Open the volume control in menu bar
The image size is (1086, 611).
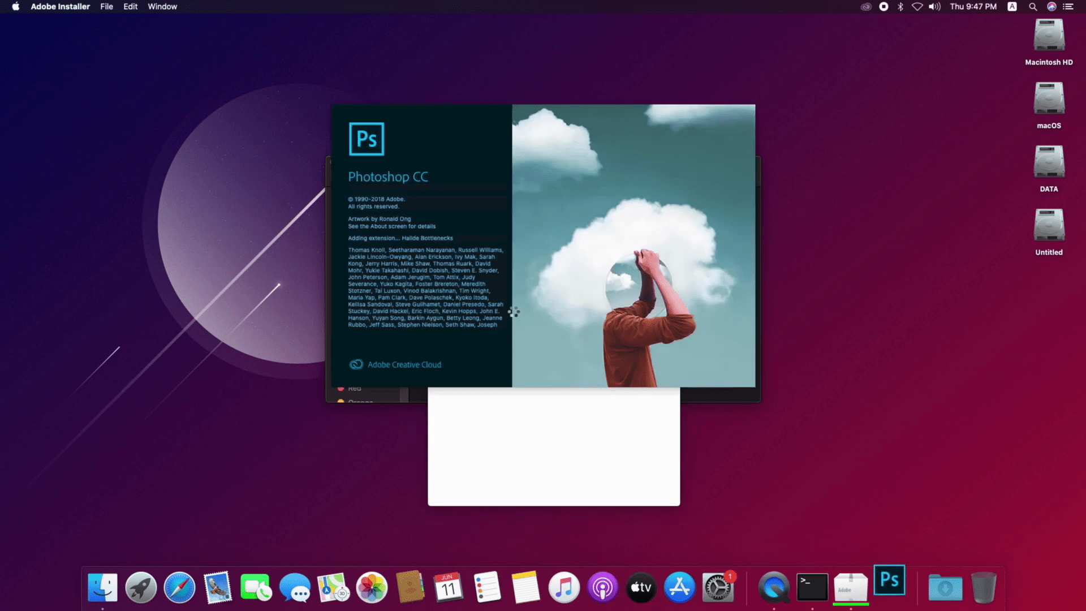coord(934,7)
